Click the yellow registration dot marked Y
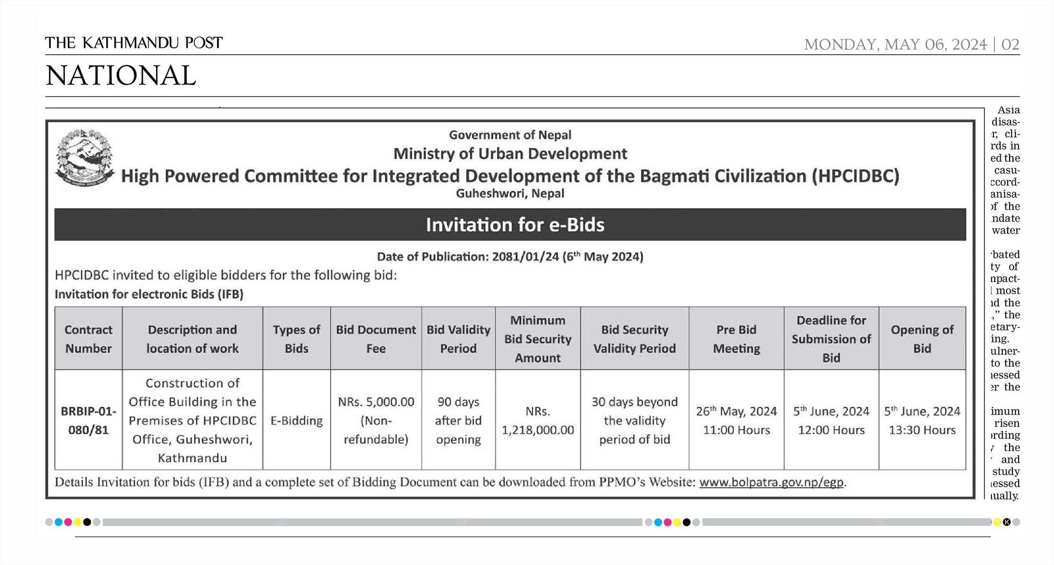 point(997,522)
